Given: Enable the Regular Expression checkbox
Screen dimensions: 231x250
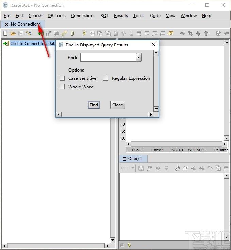Looking at the screenshot, I should 105,78.
